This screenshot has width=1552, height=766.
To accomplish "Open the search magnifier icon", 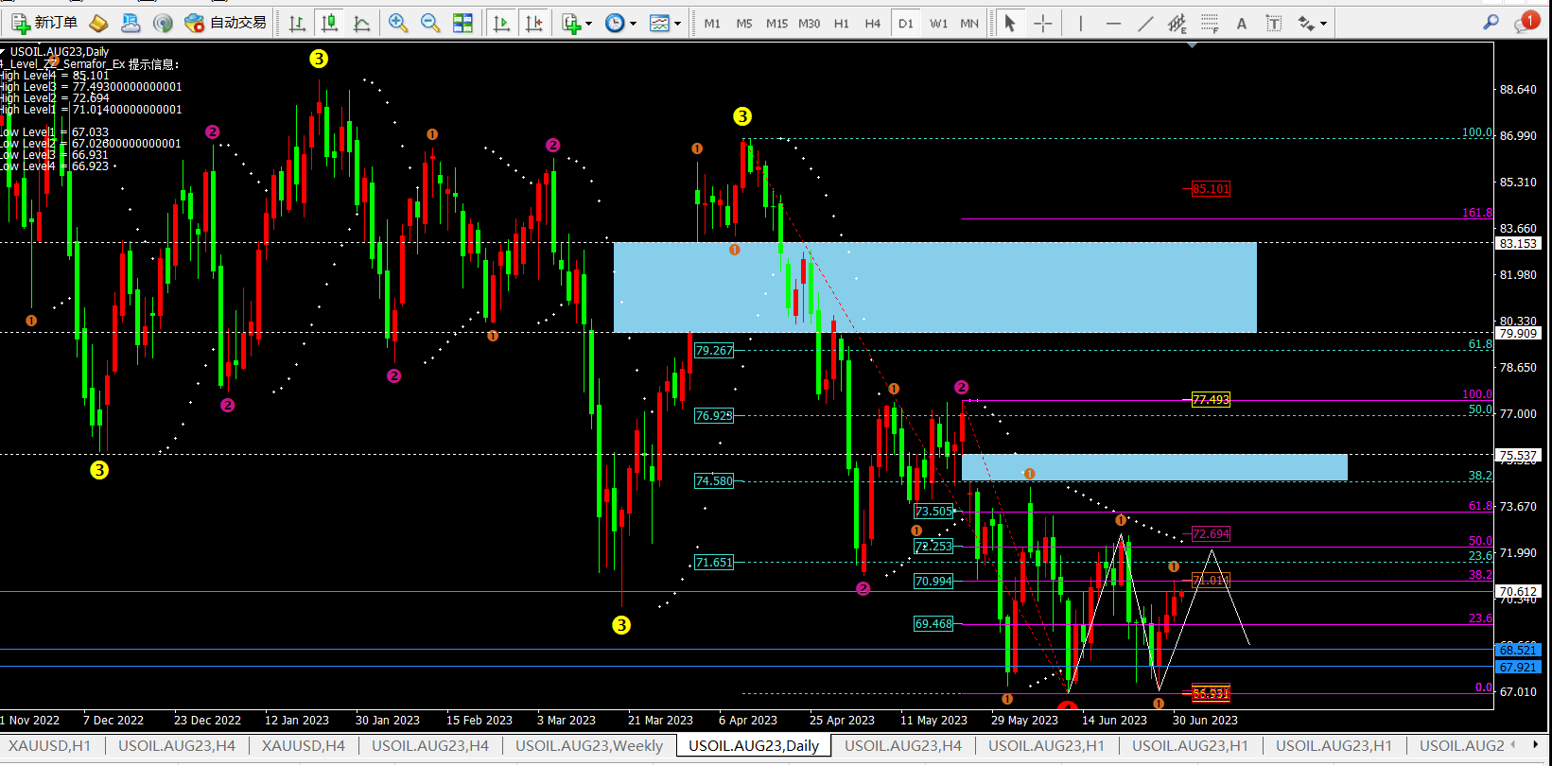I will click(x=1491, y=22).
